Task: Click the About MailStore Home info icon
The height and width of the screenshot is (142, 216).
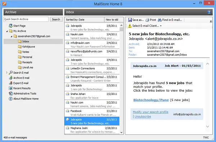Action: pyautogui.click(x=10, y=99)
